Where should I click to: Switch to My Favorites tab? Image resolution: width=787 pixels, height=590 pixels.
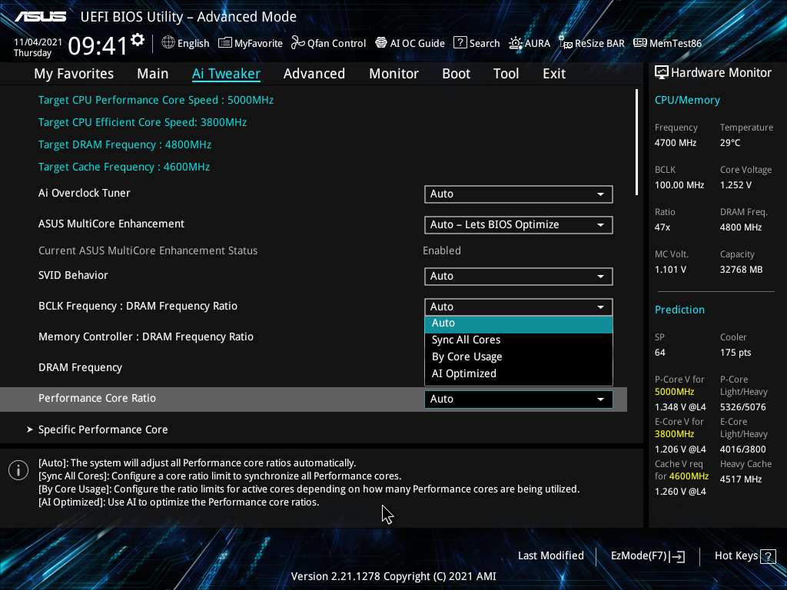coord(74,74)
